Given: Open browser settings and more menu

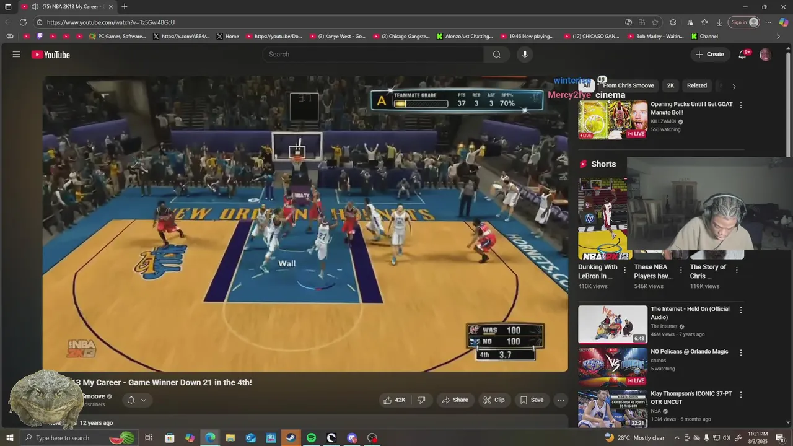Looking at the screenshot, I should click(x=768, y=22).
